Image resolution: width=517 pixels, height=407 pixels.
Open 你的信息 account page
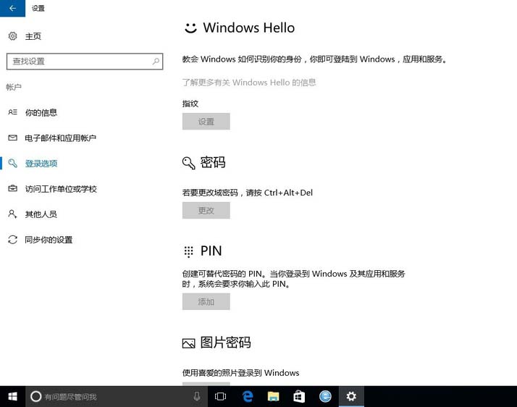pos(41,113)
